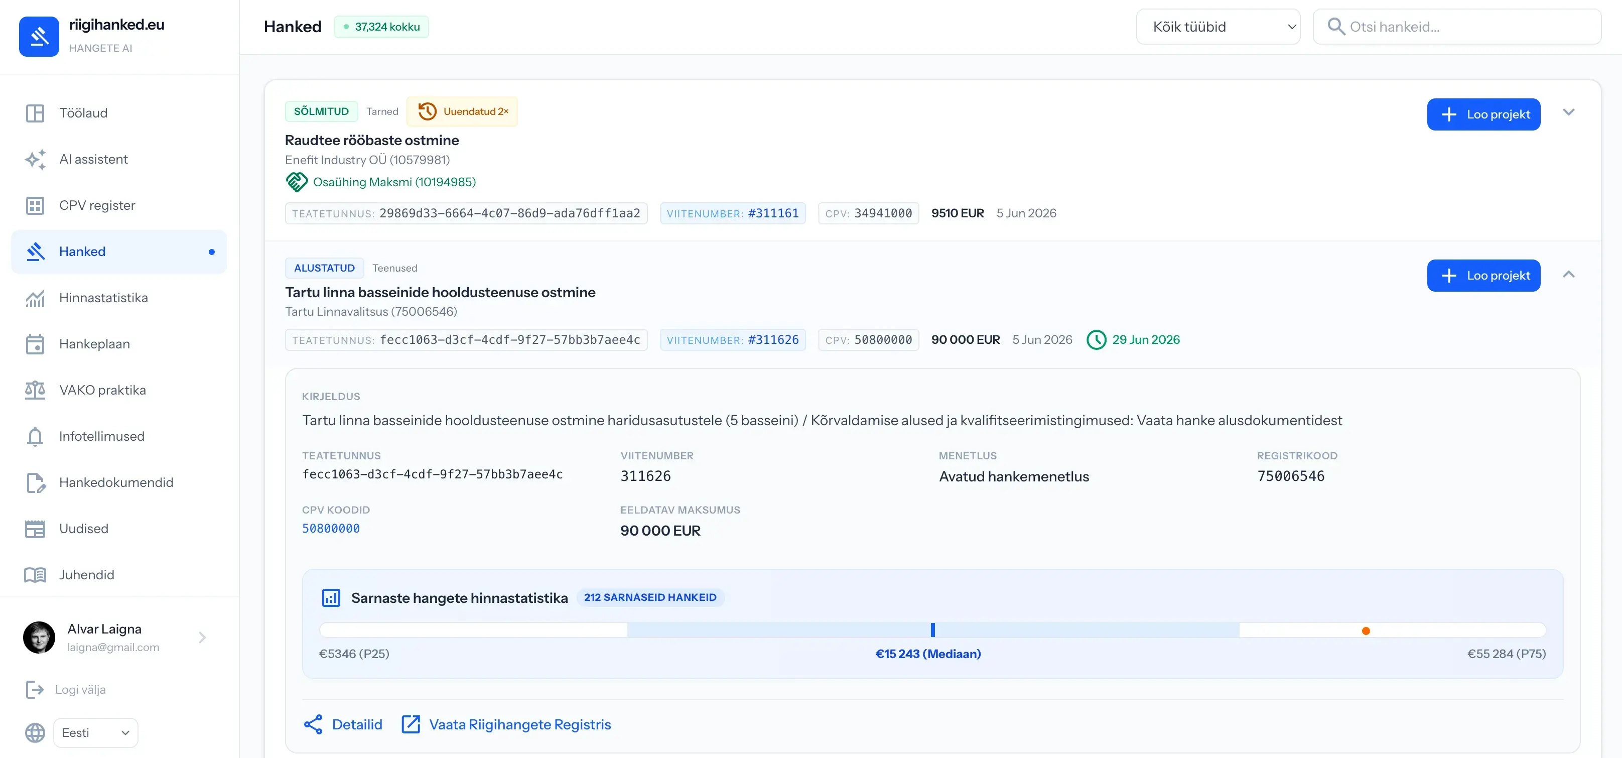Click the Detailid share icon
Viewport: 1622px width, 758px height.
(313, 725)
